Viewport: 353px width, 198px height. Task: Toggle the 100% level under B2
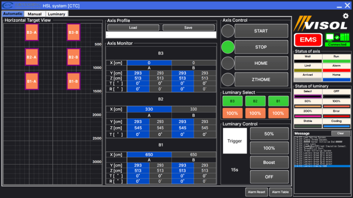tap(255, 113)
